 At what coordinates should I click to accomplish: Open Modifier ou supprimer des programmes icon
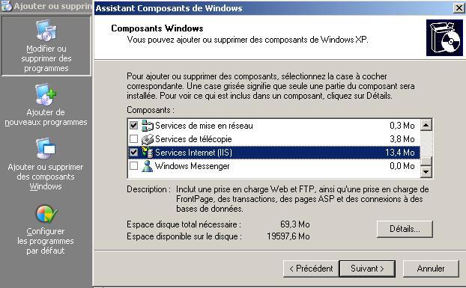(x=46, y=30)
